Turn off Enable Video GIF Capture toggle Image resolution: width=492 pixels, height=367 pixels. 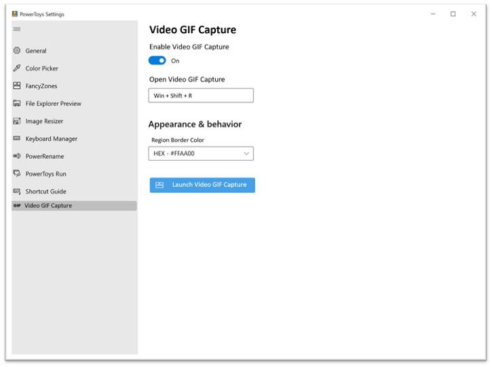point(157,60)
